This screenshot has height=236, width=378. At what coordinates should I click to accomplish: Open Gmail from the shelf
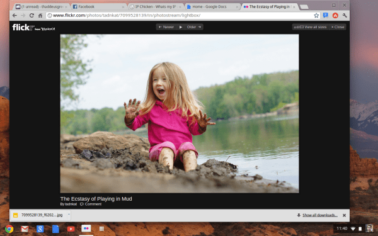point(25,229)
